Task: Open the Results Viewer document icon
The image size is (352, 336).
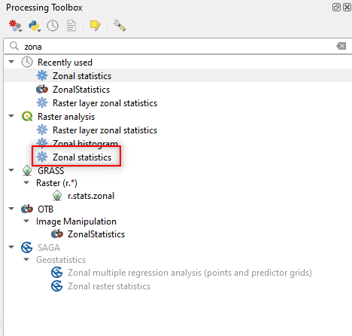Action: (71, 26)
